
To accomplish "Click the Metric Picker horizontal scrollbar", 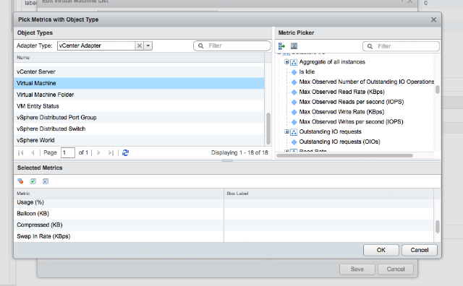I will (x=344, y=156).
